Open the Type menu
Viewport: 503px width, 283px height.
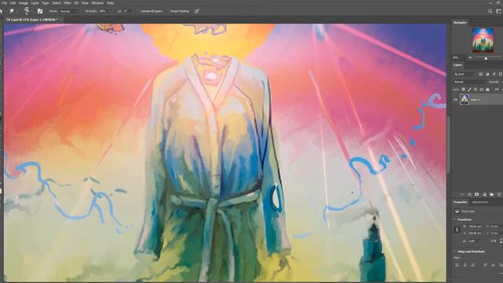click(46, 3)
